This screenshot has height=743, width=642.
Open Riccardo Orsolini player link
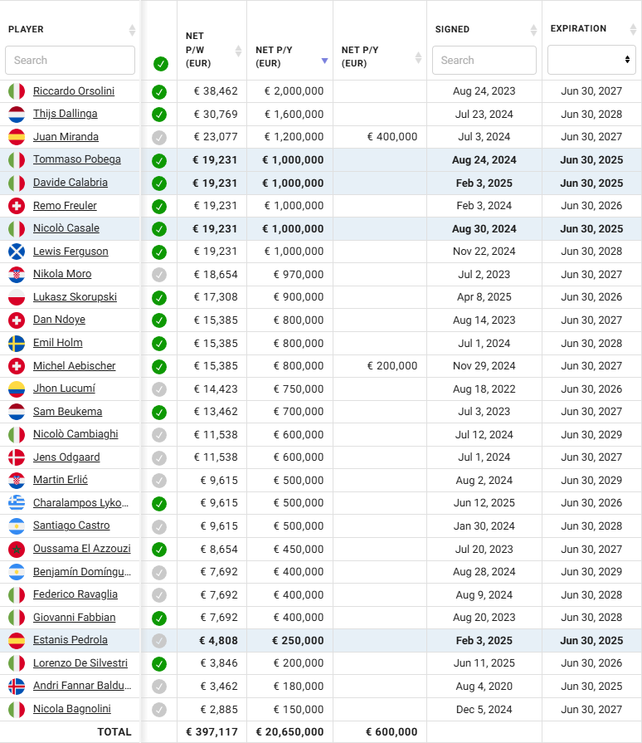click(x=74, y=91)
